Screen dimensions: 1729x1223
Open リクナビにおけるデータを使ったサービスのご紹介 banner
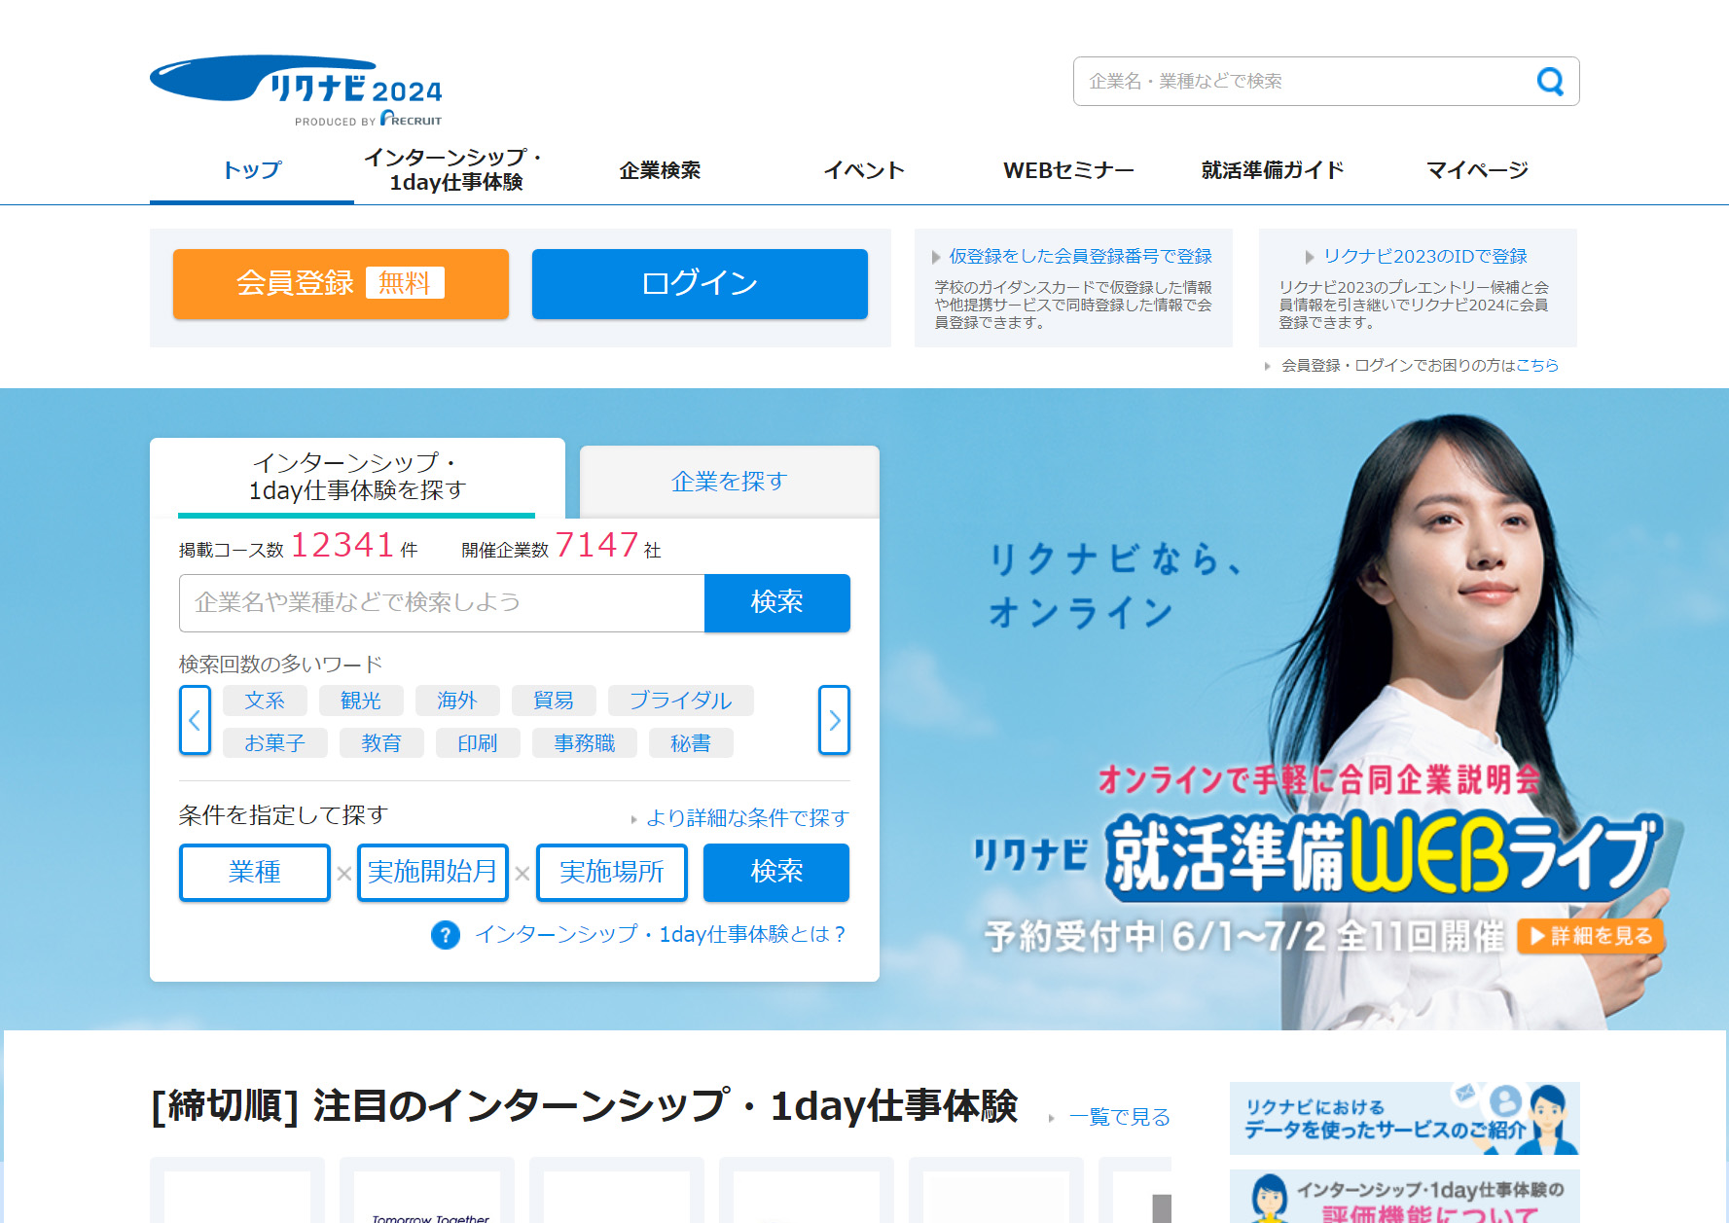pyautogui.click(x=1404, y=1118)
